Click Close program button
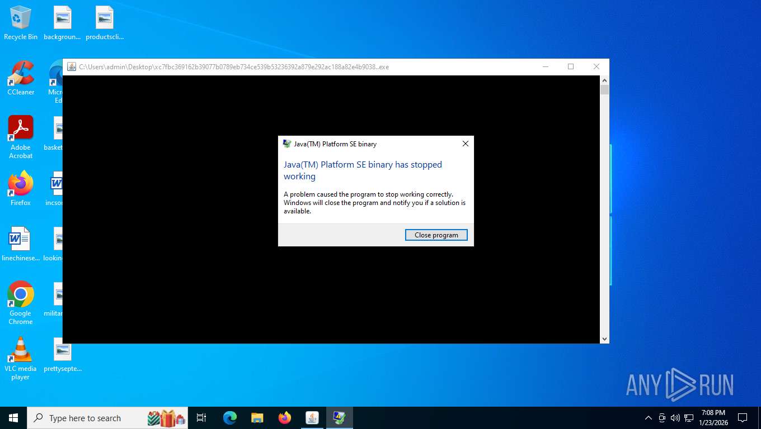The image size is (761, 429). (x=436, y=235)
